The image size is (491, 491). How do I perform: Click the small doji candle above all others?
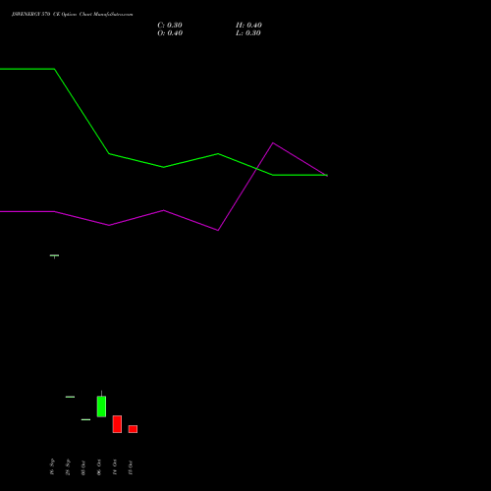pos(54,256)
